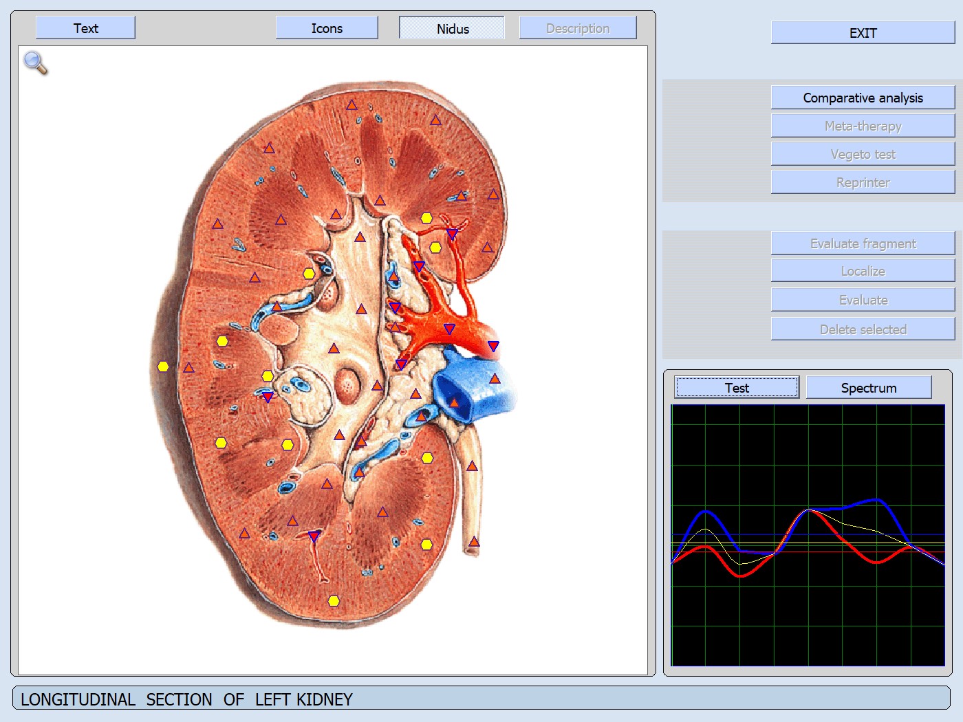
Task: Click the Evaluate button
Action: (863, 300)
